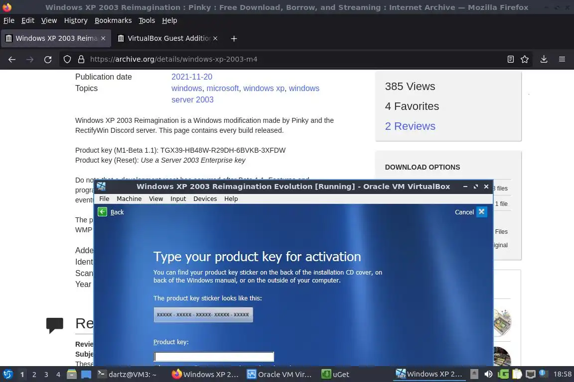Switch to workspace 3
The image size is (574, 382).
(x=46, y=375)
